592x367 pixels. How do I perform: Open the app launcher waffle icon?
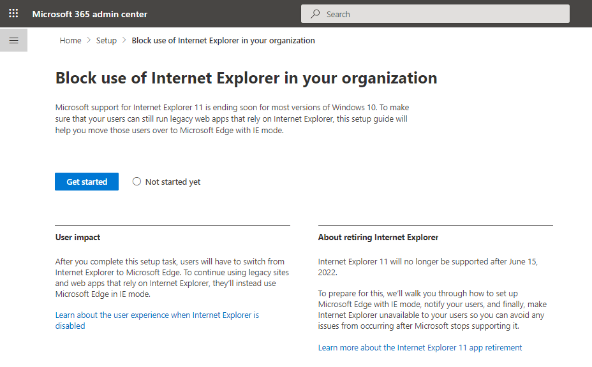[13, 13]
